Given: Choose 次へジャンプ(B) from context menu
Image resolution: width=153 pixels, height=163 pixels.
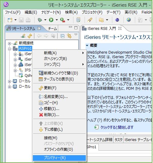Looking at the screenshot, I should (59, 59).
